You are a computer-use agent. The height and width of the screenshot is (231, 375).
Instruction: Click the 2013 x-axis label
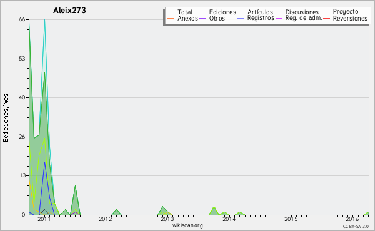point(167,219)
